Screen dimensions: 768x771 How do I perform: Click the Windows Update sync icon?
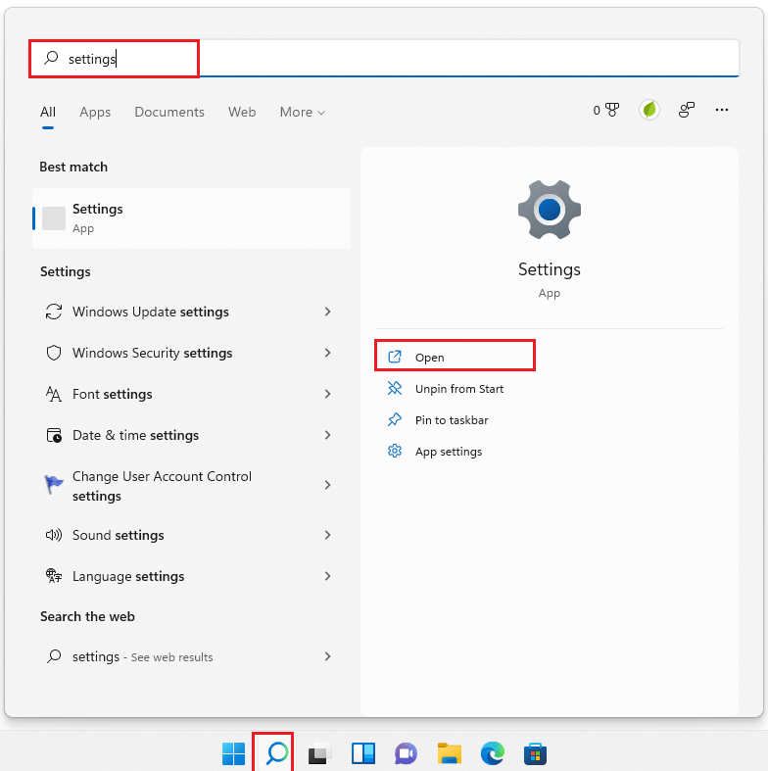point(54,312)
